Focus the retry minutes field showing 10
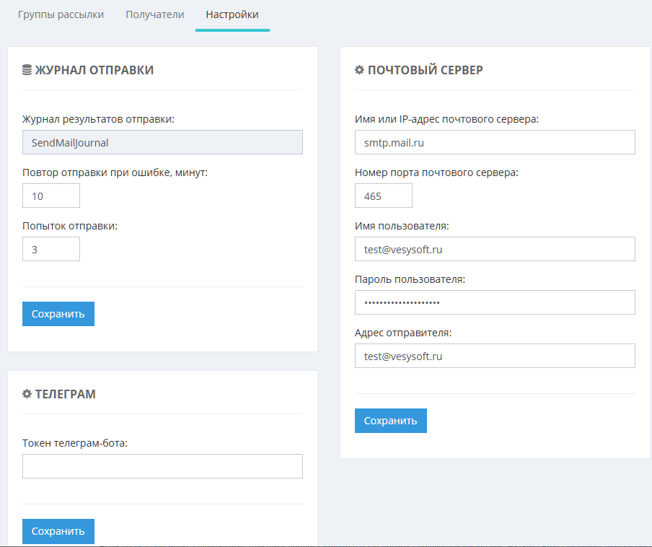Image resolution: width=652 pixels, height=547 pixels. pos(51,196)
